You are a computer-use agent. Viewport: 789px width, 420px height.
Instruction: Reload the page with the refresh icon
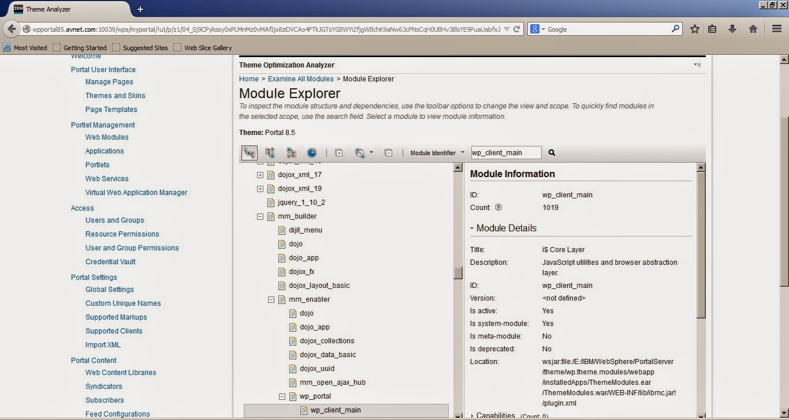click(x=517, y=29)
